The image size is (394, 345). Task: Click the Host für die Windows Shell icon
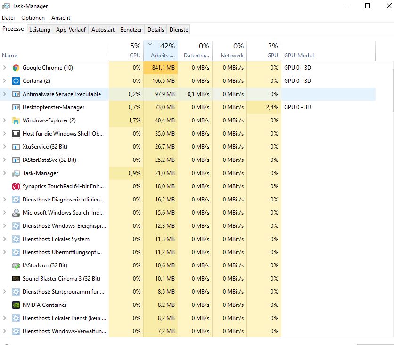[16, 134]
